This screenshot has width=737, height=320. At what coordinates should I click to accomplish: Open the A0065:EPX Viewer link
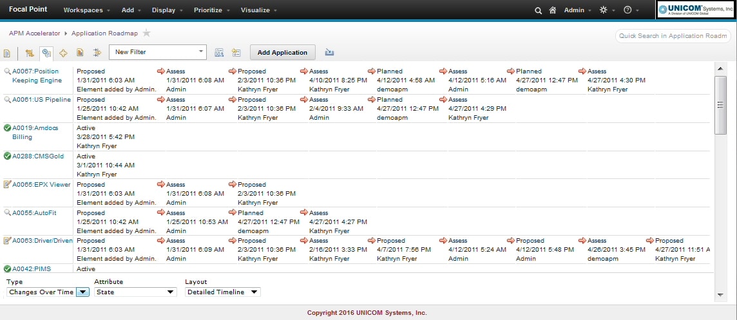pos(41,184)
